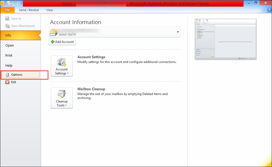Screen dimensions: 272x167
Task: Open the Send / Receive ribbon tab
Action: [x=29, y=10]
